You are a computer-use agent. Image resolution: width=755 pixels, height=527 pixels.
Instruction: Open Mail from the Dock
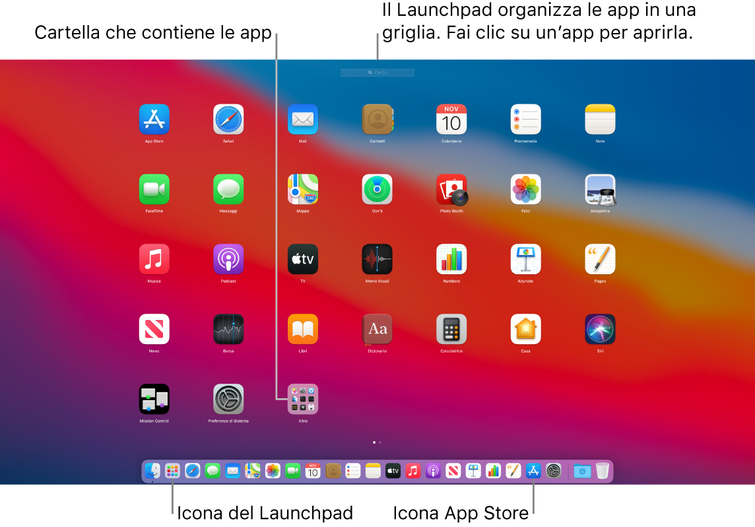pyautogui.click(x=232, y=471)
